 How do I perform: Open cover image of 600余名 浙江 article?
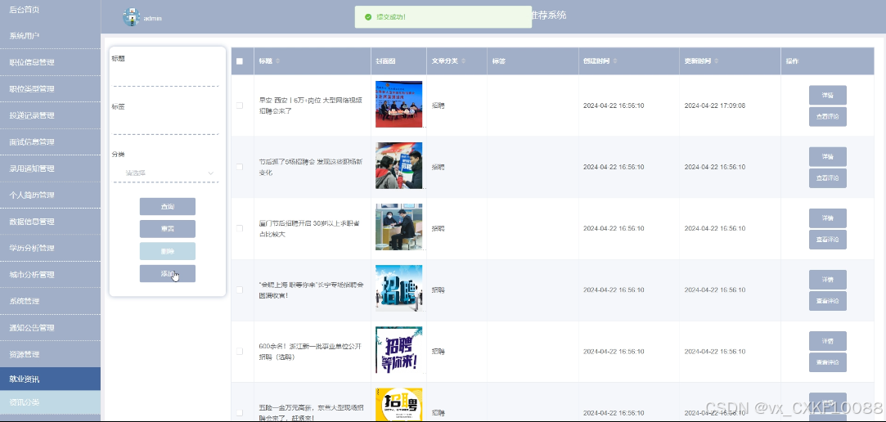[399, 350]
